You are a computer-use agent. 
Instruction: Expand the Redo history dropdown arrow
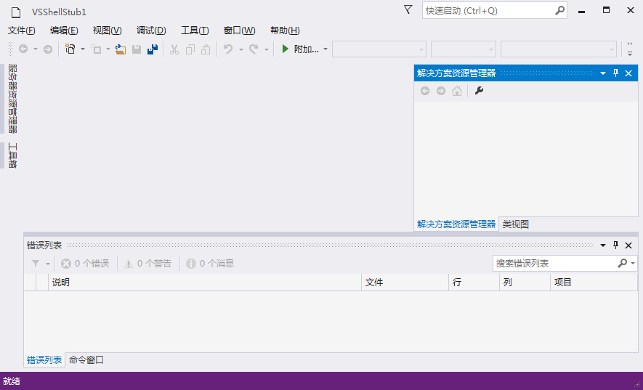(x=266, y=49)
